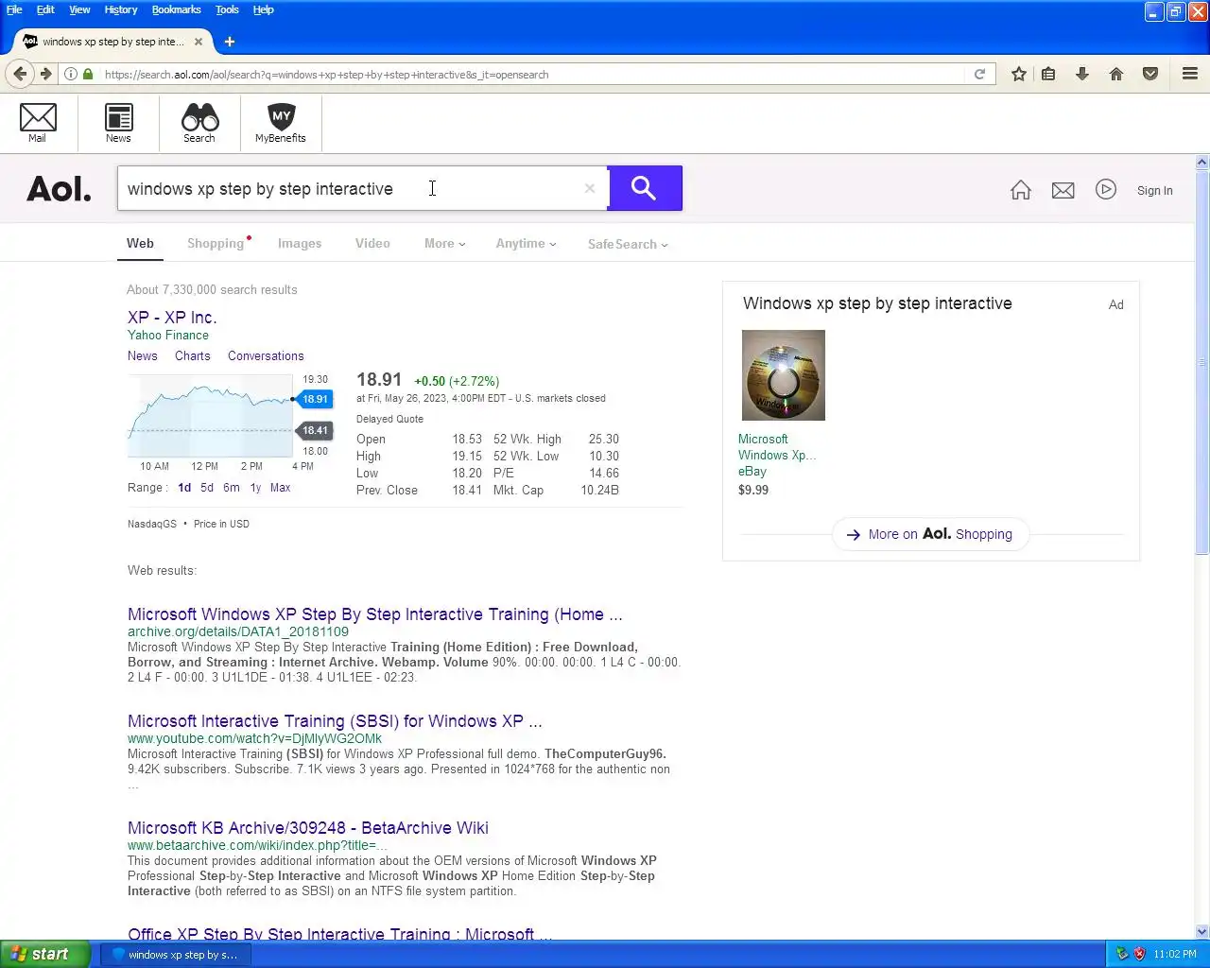Viewport: 1210px width, 968px height.
Task: Open the Help menu
Action: click(264, 9)
